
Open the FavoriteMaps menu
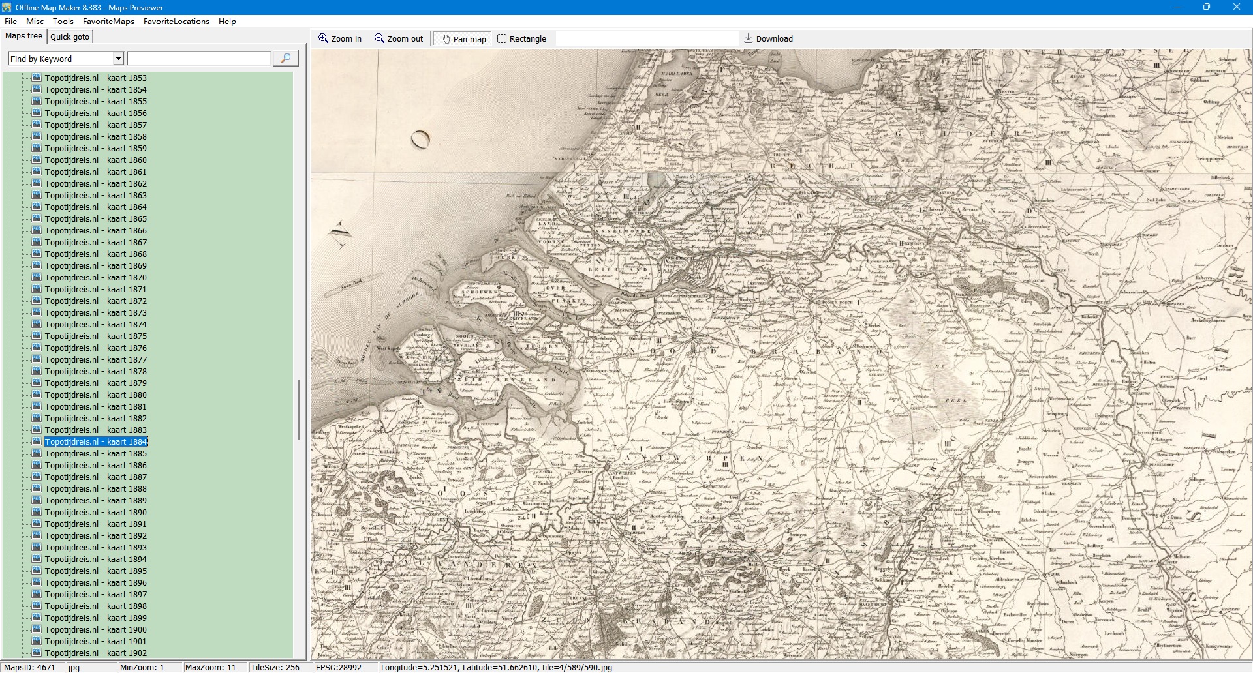(108, 22)
